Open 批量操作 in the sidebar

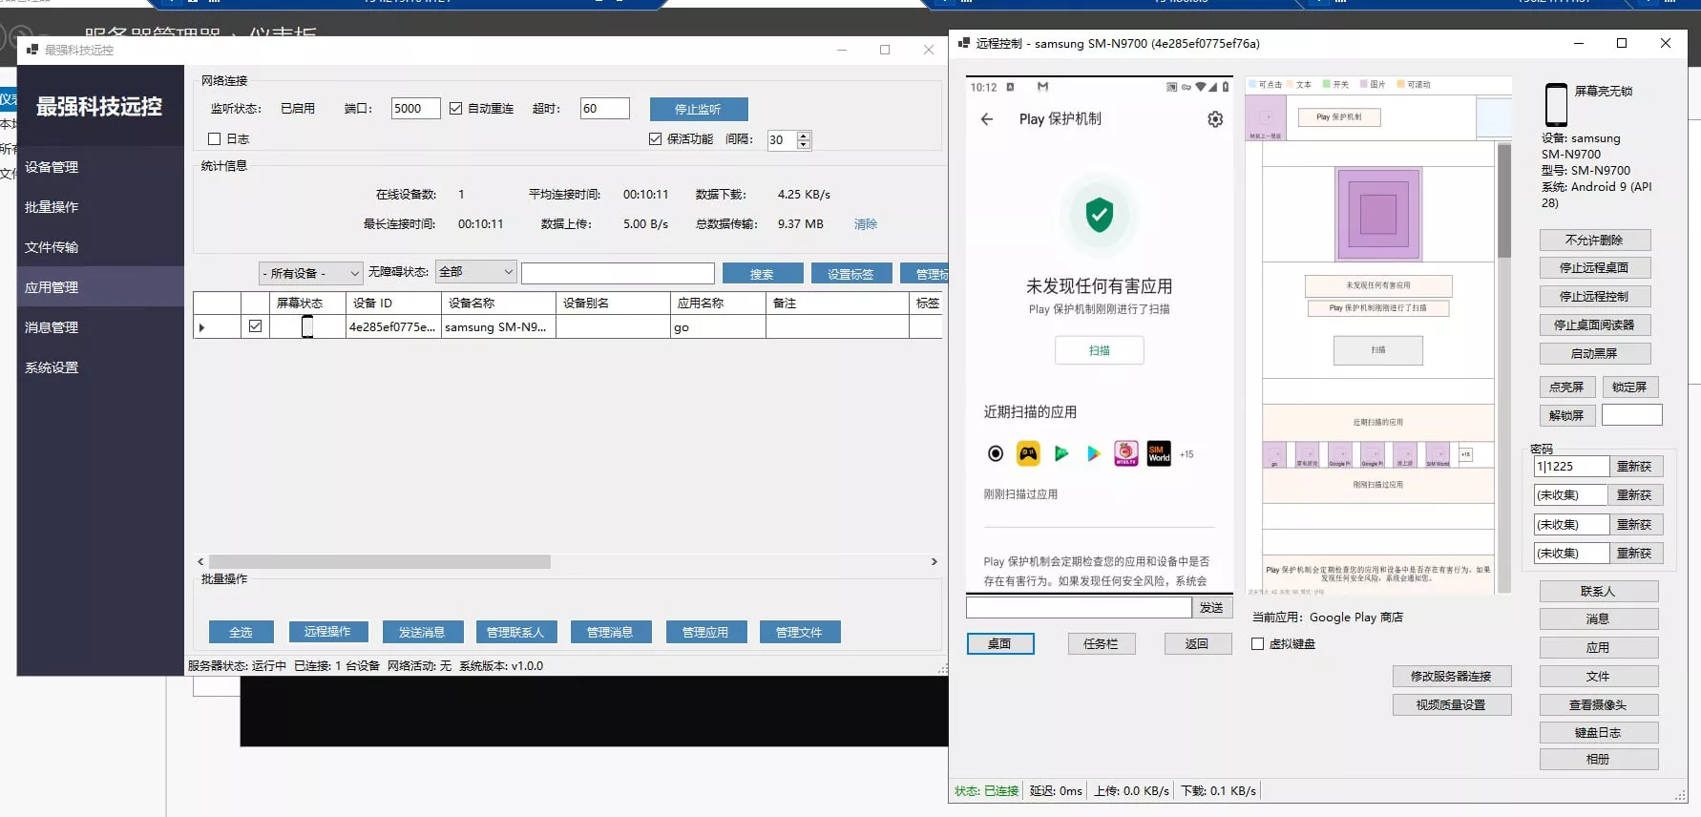[x=100, y=207]
